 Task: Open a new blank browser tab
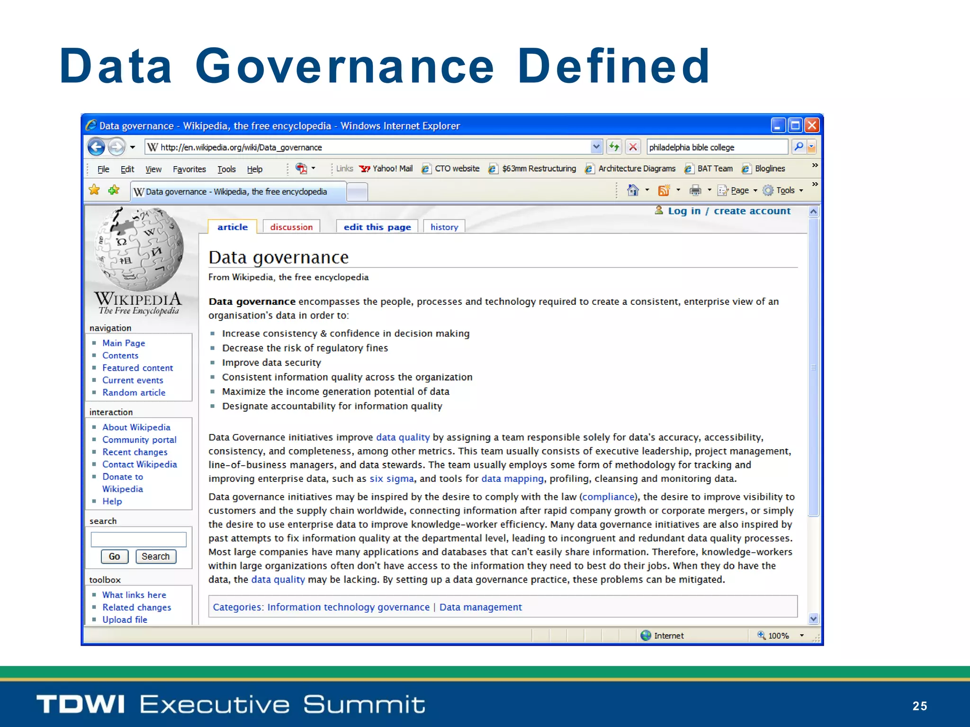(x=358, y=192)
